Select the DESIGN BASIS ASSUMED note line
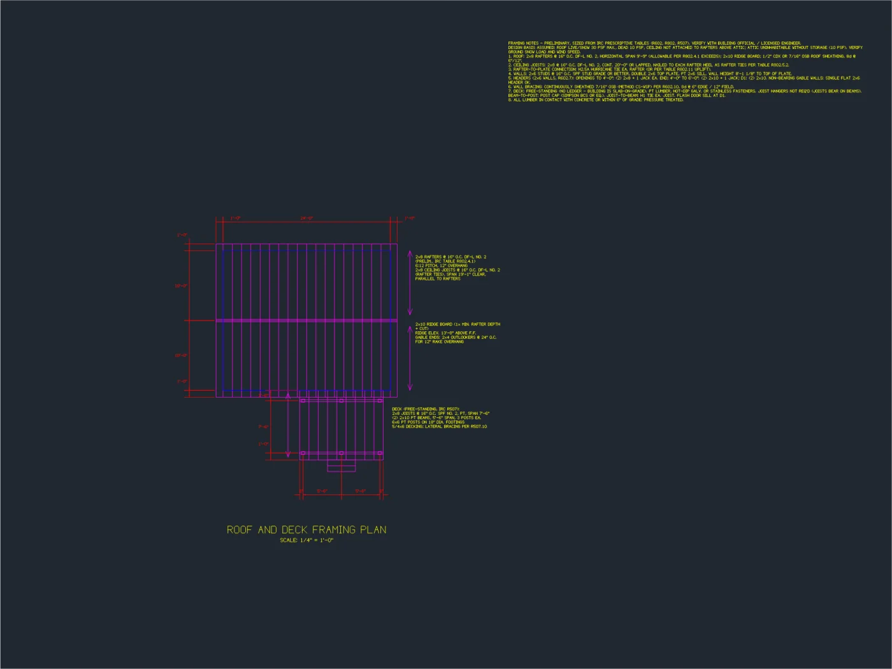 (685, 50)
